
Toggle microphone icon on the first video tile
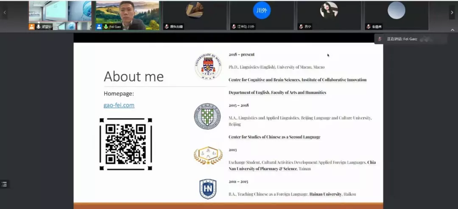pyautogui.click(x=39, y=27)
